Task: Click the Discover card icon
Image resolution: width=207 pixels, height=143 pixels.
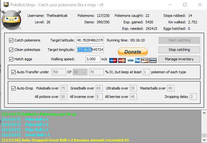Action: point(145,60)
